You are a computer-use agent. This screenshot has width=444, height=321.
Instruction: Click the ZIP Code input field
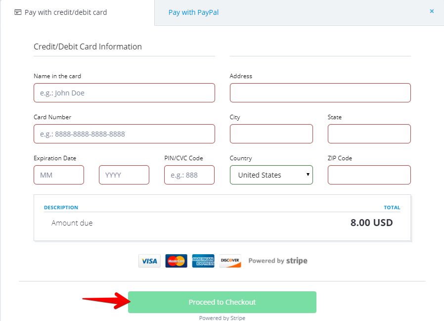point(369,175)
